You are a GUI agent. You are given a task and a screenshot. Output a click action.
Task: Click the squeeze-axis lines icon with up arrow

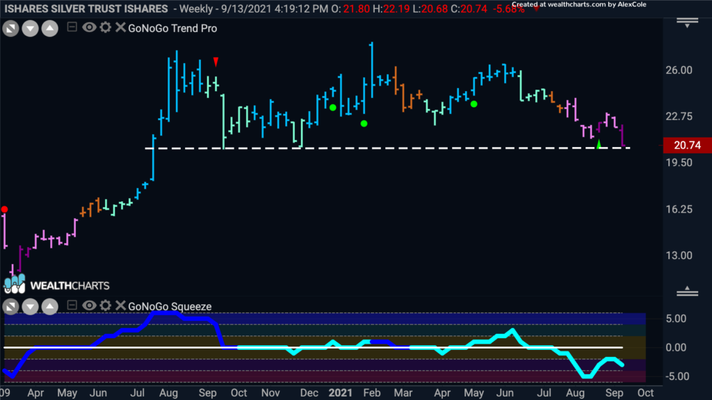688,291
